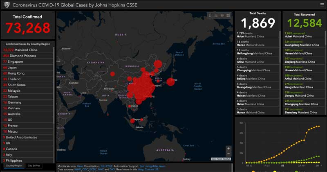Select Germany in the country list
This screenshot has width=327, height=172.
(27, 102)
